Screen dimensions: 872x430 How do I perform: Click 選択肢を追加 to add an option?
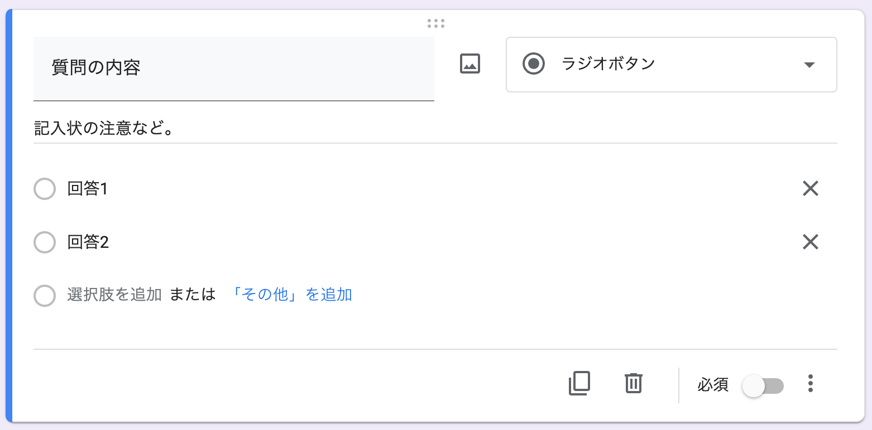click(114, 295)
